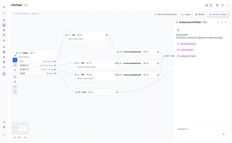Open the checklist button in toolbar

click(x=200, y=14)
